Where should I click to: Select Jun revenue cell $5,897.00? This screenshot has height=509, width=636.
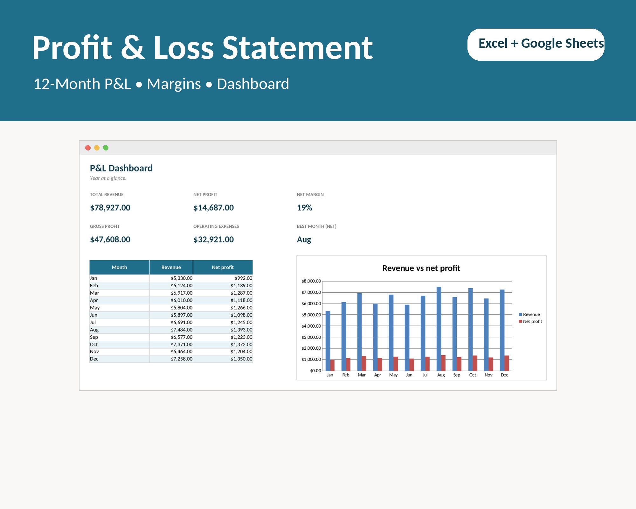171,315
